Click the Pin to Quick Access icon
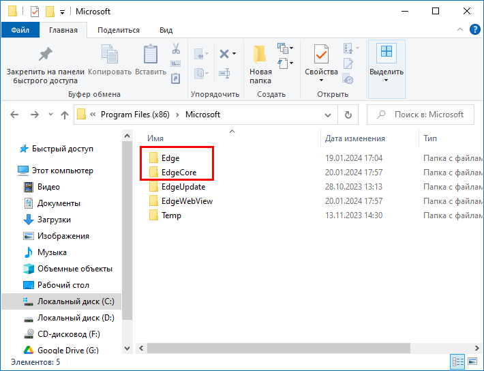Image resolution: width=484 pixels, height=371 pixels. pyautogui.click(x=45, y=55)
